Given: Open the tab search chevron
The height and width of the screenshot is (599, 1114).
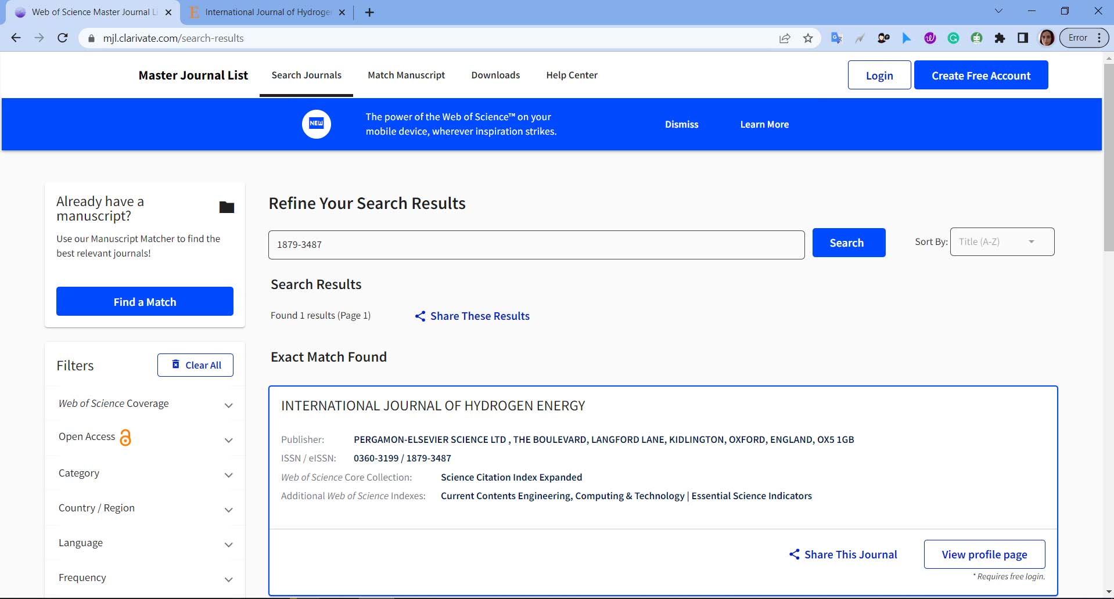Looking at the screenshot, I should pyautogui.click(x=999, y=11).
